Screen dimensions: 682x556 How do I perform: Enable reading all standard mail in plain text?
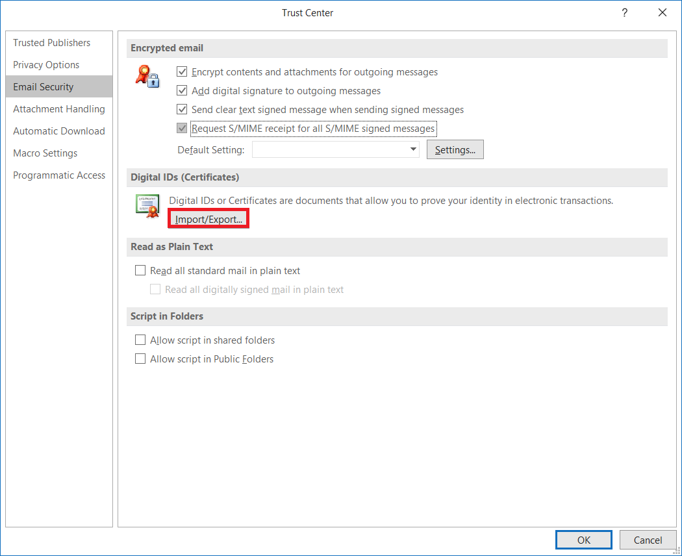(140, 270)
